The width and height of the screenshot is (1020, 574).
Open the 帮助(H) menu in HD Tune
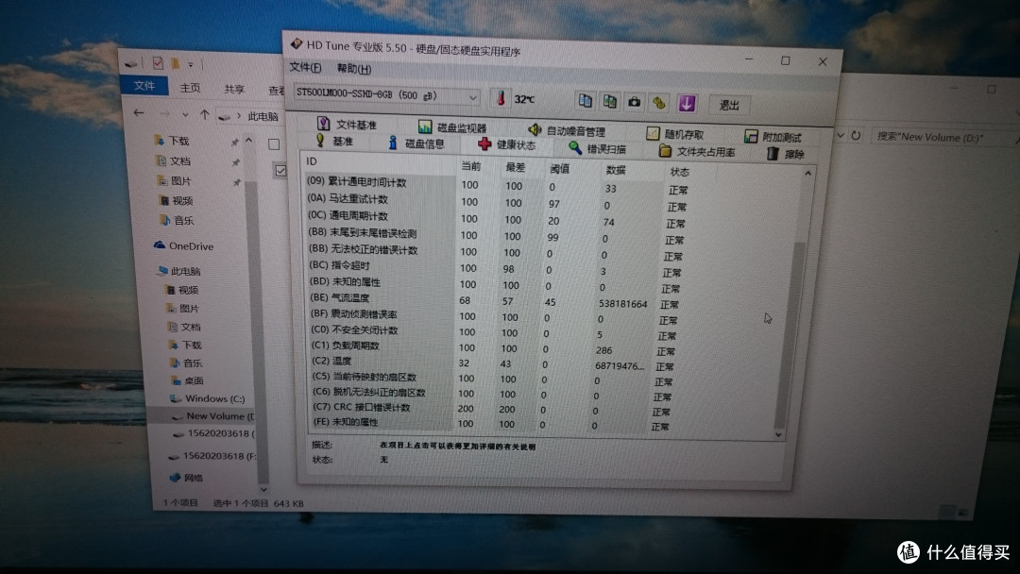click(x=354, y=68)
